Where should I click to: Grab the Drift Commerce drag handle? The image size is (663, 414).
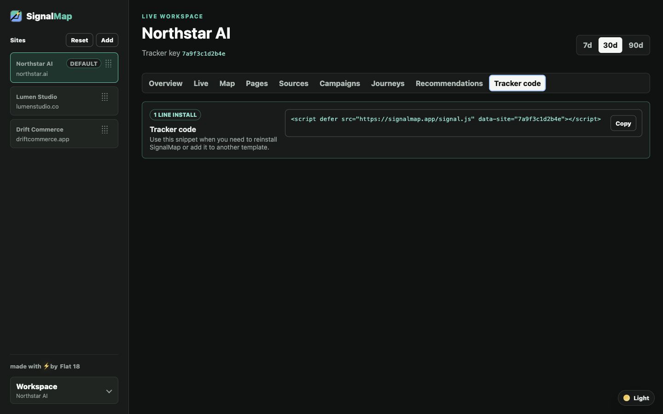pos(105,129)
